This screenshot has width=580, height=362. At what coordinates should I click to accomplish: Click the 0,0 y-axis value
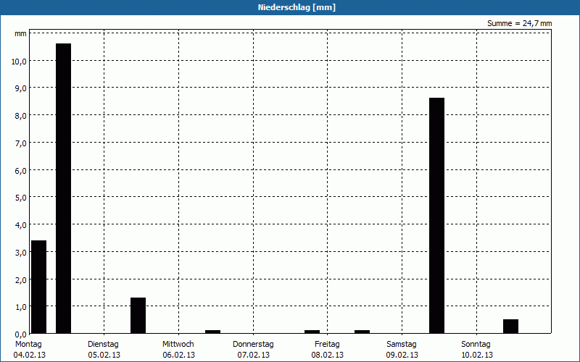(x=21, y=334)
